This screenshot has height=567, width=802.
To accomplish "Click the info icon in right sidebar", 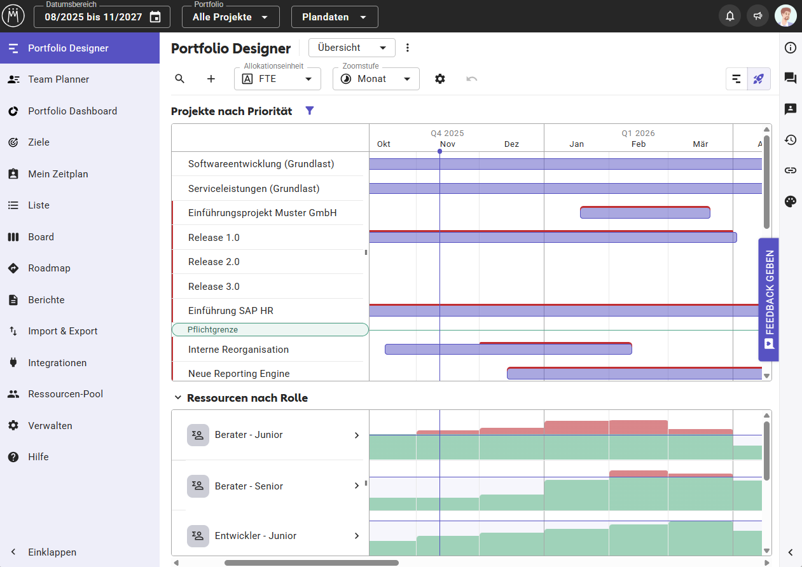I will point(791,48).
